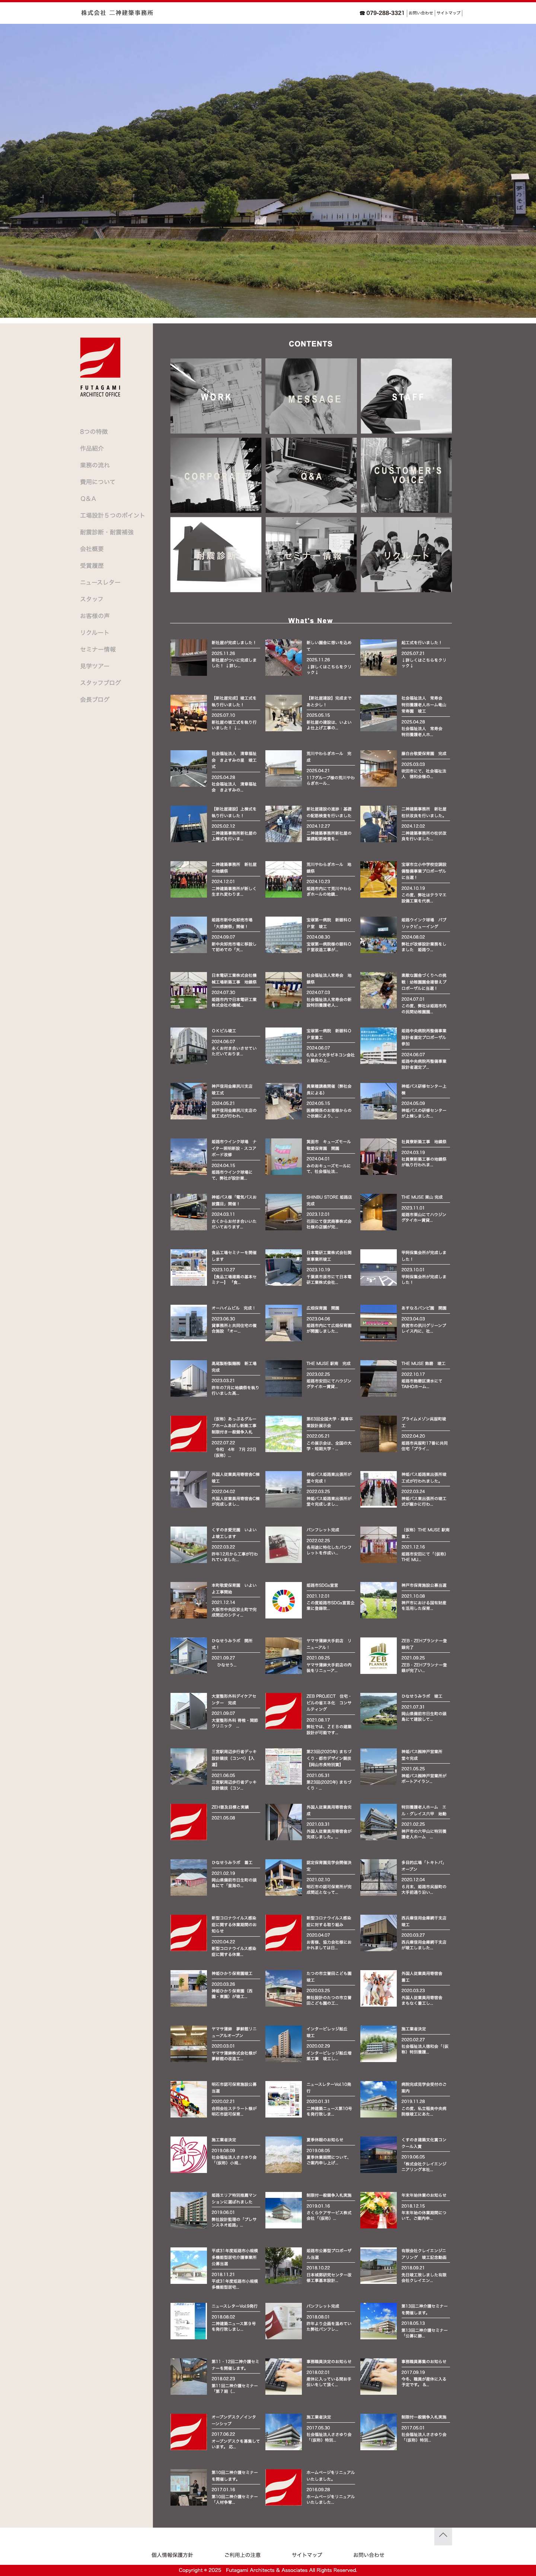This screenshot has width=536, height=2576.
Task: Select お客様の声 in the sidebar menu
Action: (x=95, y=616)
